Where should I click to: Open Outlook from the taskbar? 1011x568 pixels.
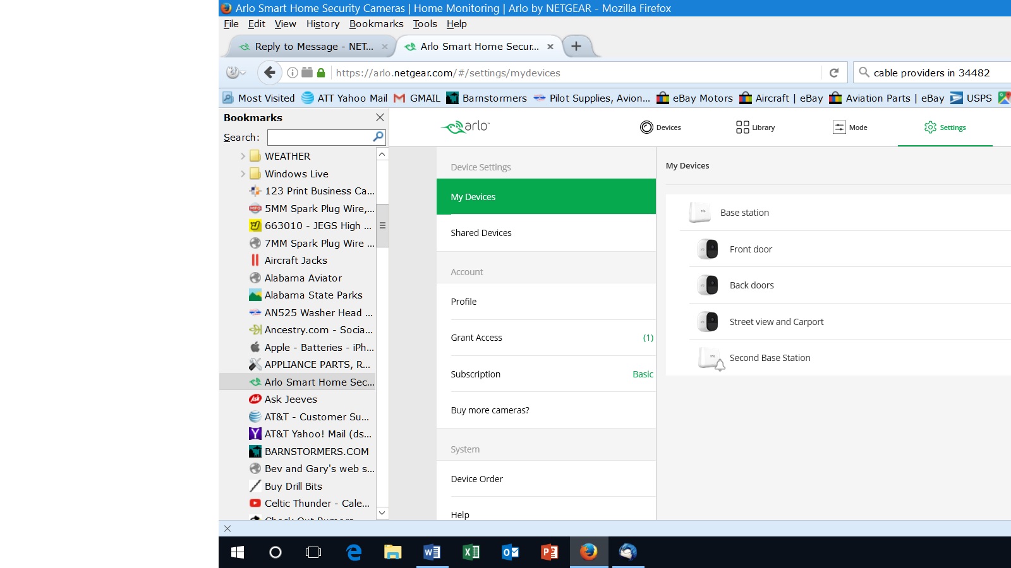511,552
